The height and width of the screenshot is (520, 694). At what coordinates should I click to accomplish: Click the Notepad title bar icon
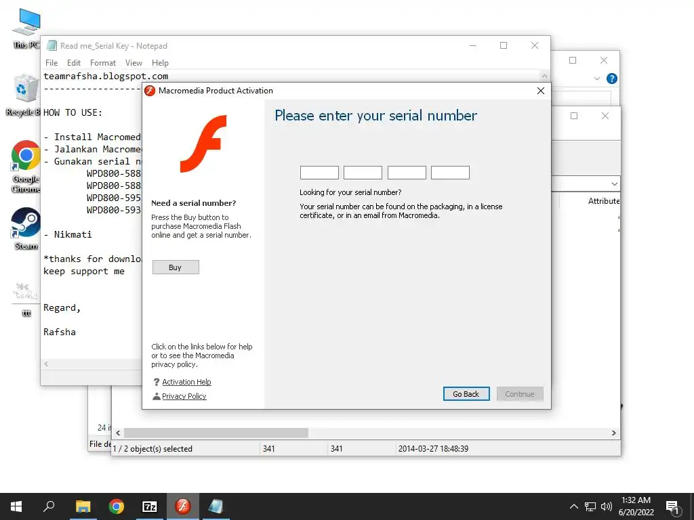pyautogui.click(x=52, y=45)
